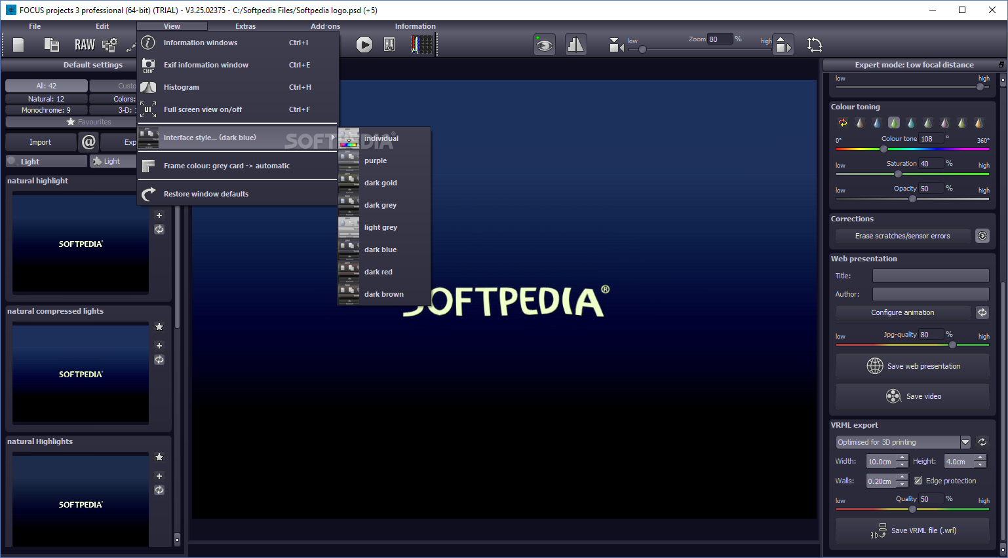Decrease Height value with down arrow
The image size is (1008, 558).
980,465
